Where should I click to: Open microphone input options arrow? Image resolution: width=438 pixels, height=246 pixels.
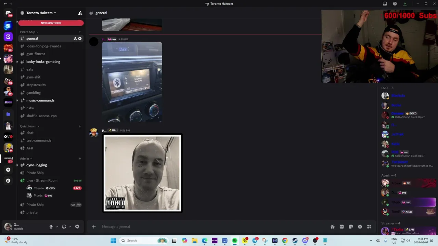(57, 227)
